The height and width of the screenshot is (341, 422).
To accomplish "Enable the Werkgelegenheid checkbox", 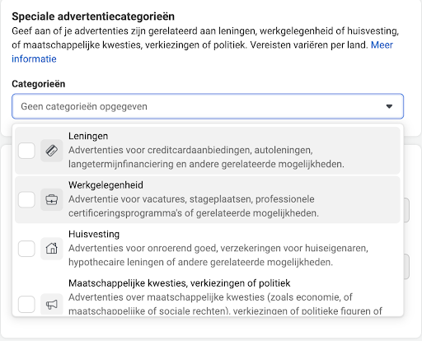I will coord(26,199).
